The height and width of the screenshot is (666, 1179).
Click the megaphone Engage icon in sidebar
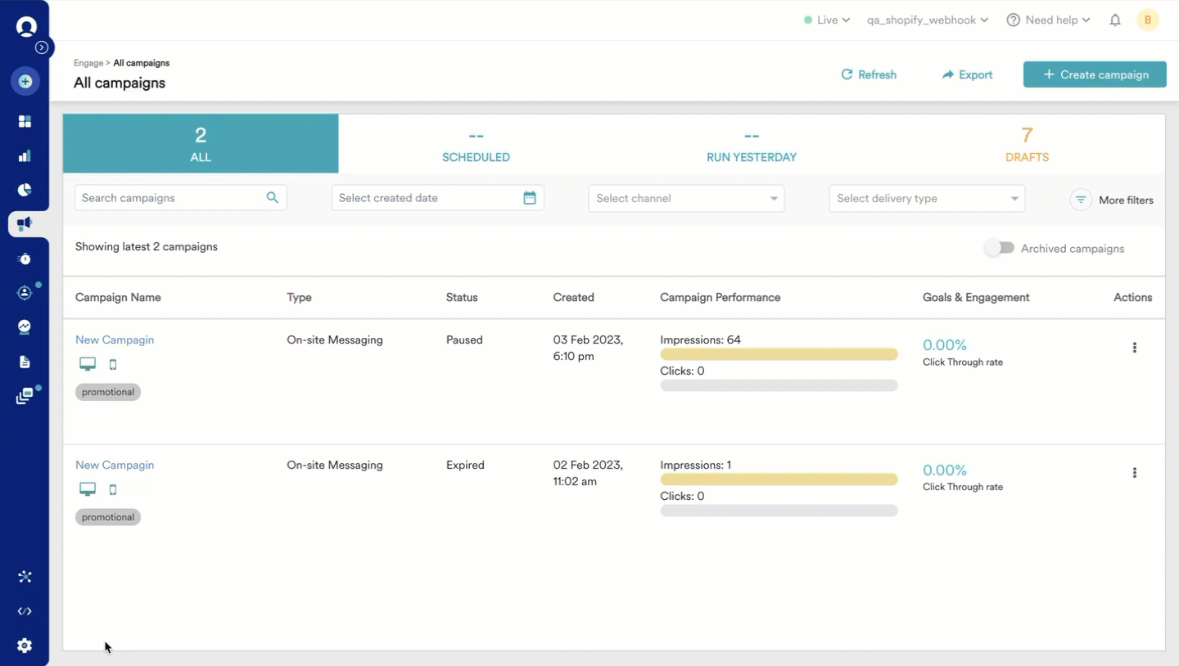click(x=25, y=223)
